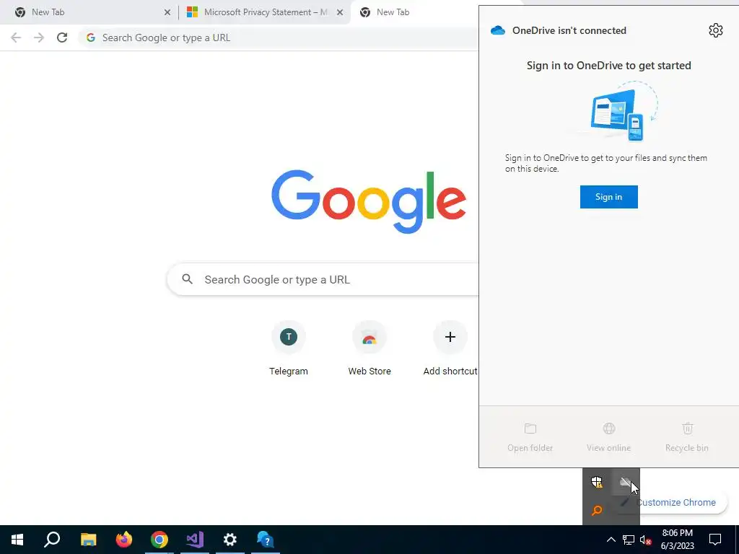Click the Google logo
This screenshot has height=554, width=739.
369,202
